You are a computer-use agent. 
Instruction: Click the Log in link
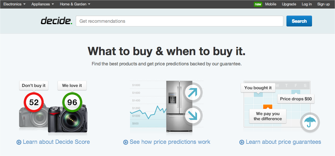coord(307,4)
